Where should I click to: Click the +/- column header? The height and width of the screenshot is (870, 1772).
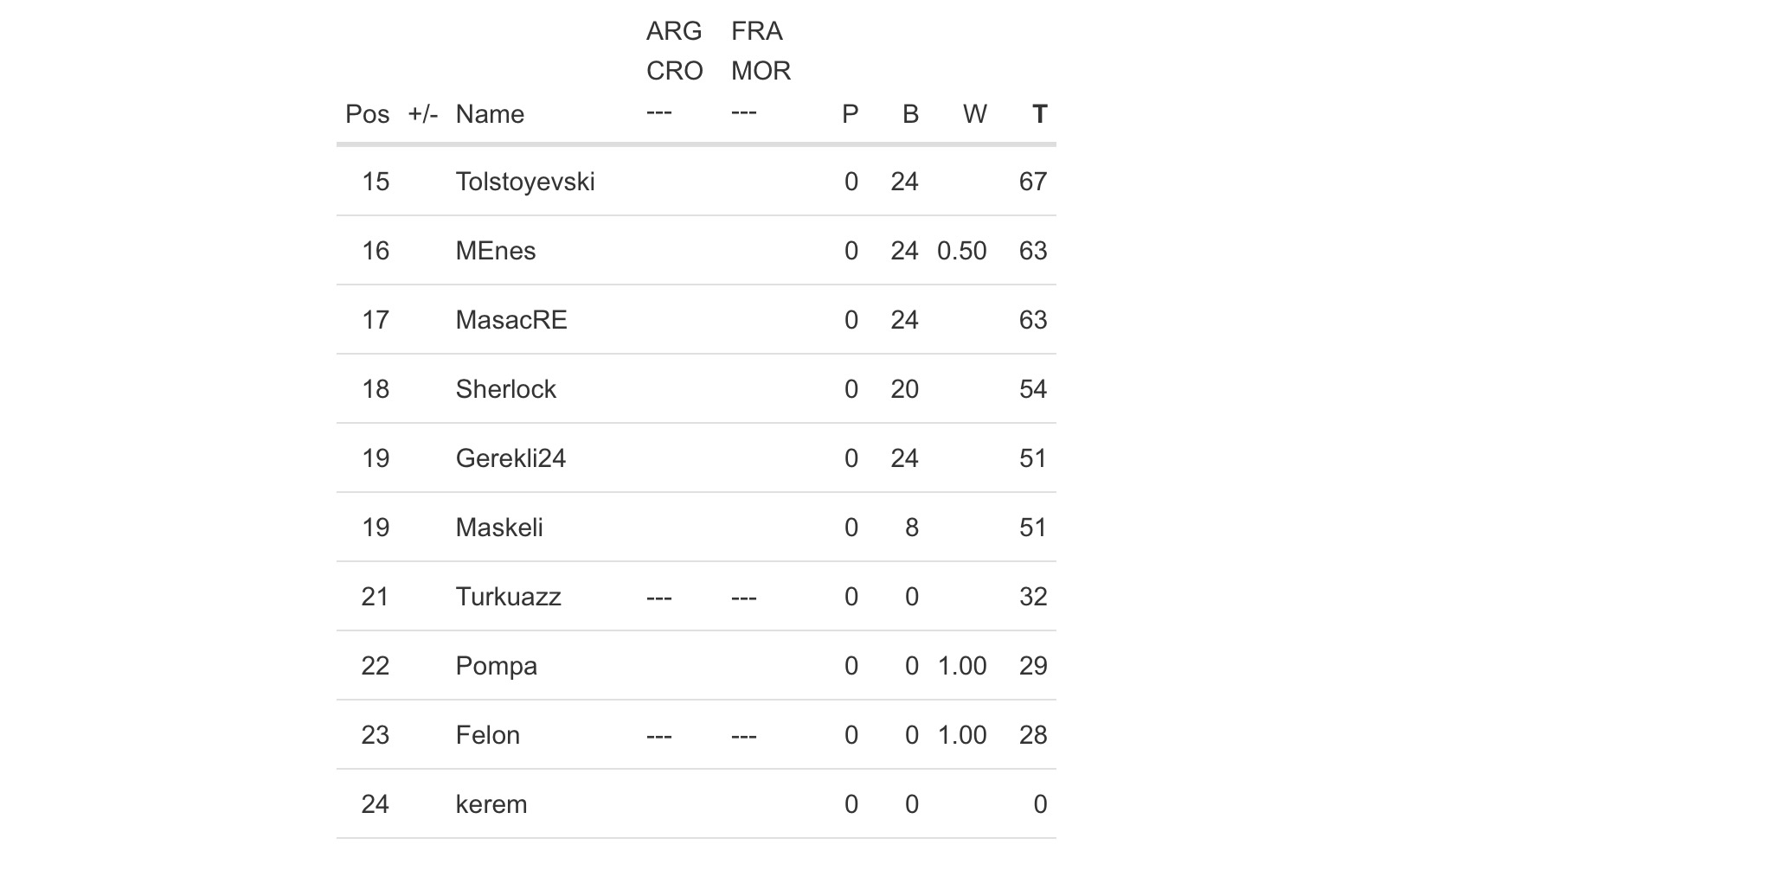423,114
